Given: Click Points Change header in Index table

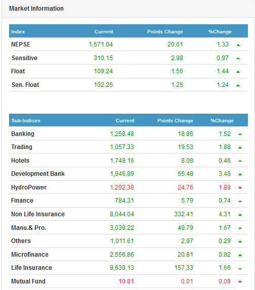Looking at the screenshot, I should pyautogui.click(x=165, y=32).
